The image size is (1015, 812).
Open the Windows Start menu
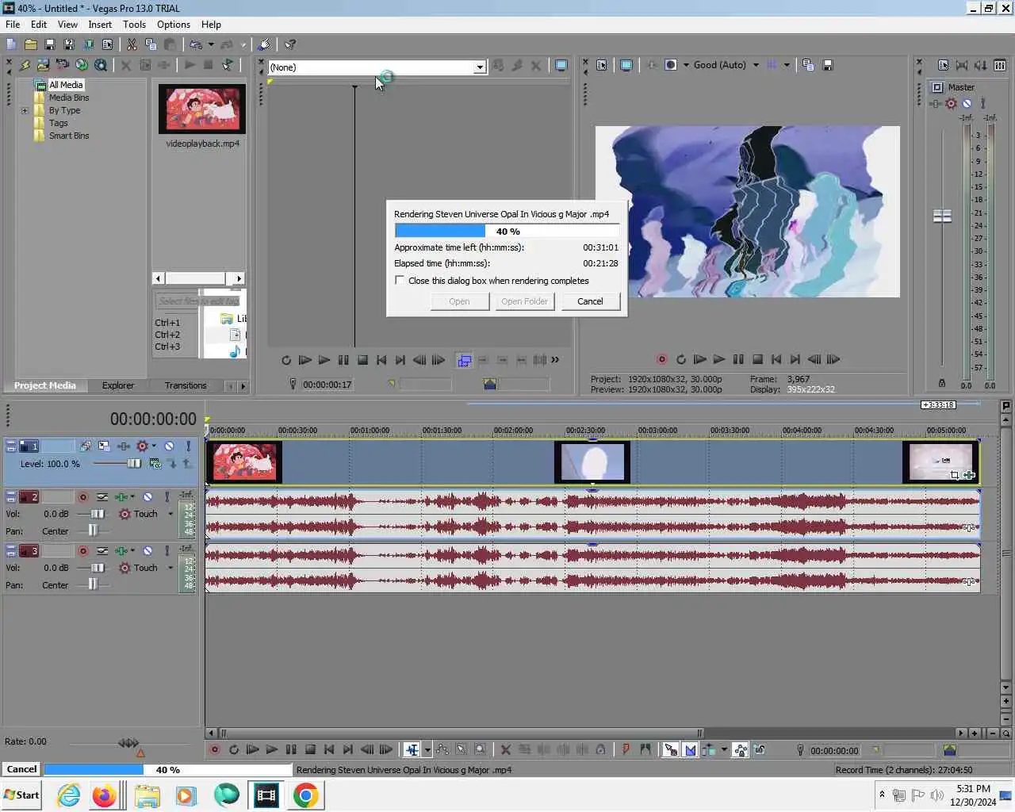(x=21, y=795)
